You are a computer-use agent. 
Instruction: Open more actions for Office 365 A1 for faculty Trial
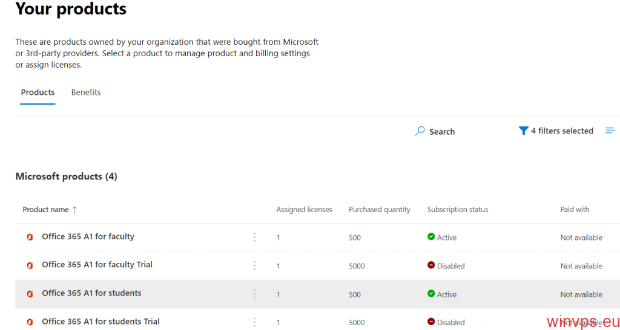click(x=254, y=265)
